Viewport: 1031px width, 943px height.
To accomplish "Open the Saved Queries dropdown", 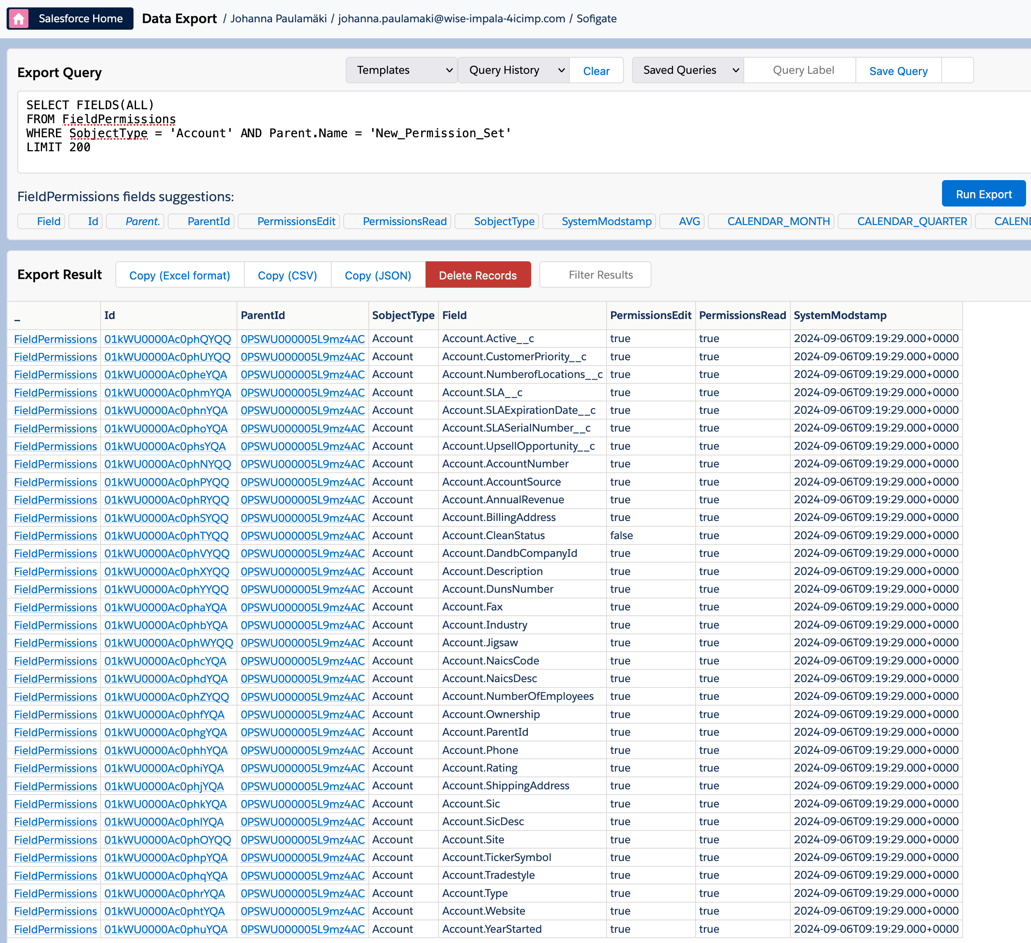I will pyautogui.click(x=687, y=70).
